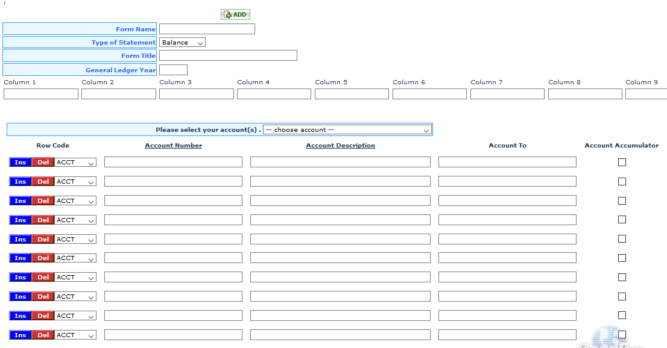Click the Column 4 input box
This screenshot has height=348, width=667.
click(x=274, y=94)
